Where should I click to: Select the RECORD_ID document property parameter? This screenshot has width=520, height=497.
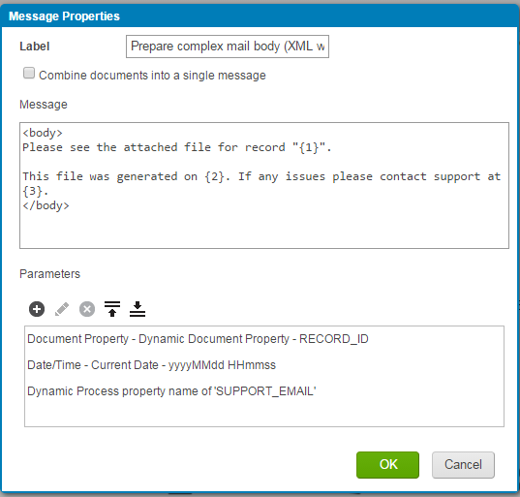pos(198,339)
